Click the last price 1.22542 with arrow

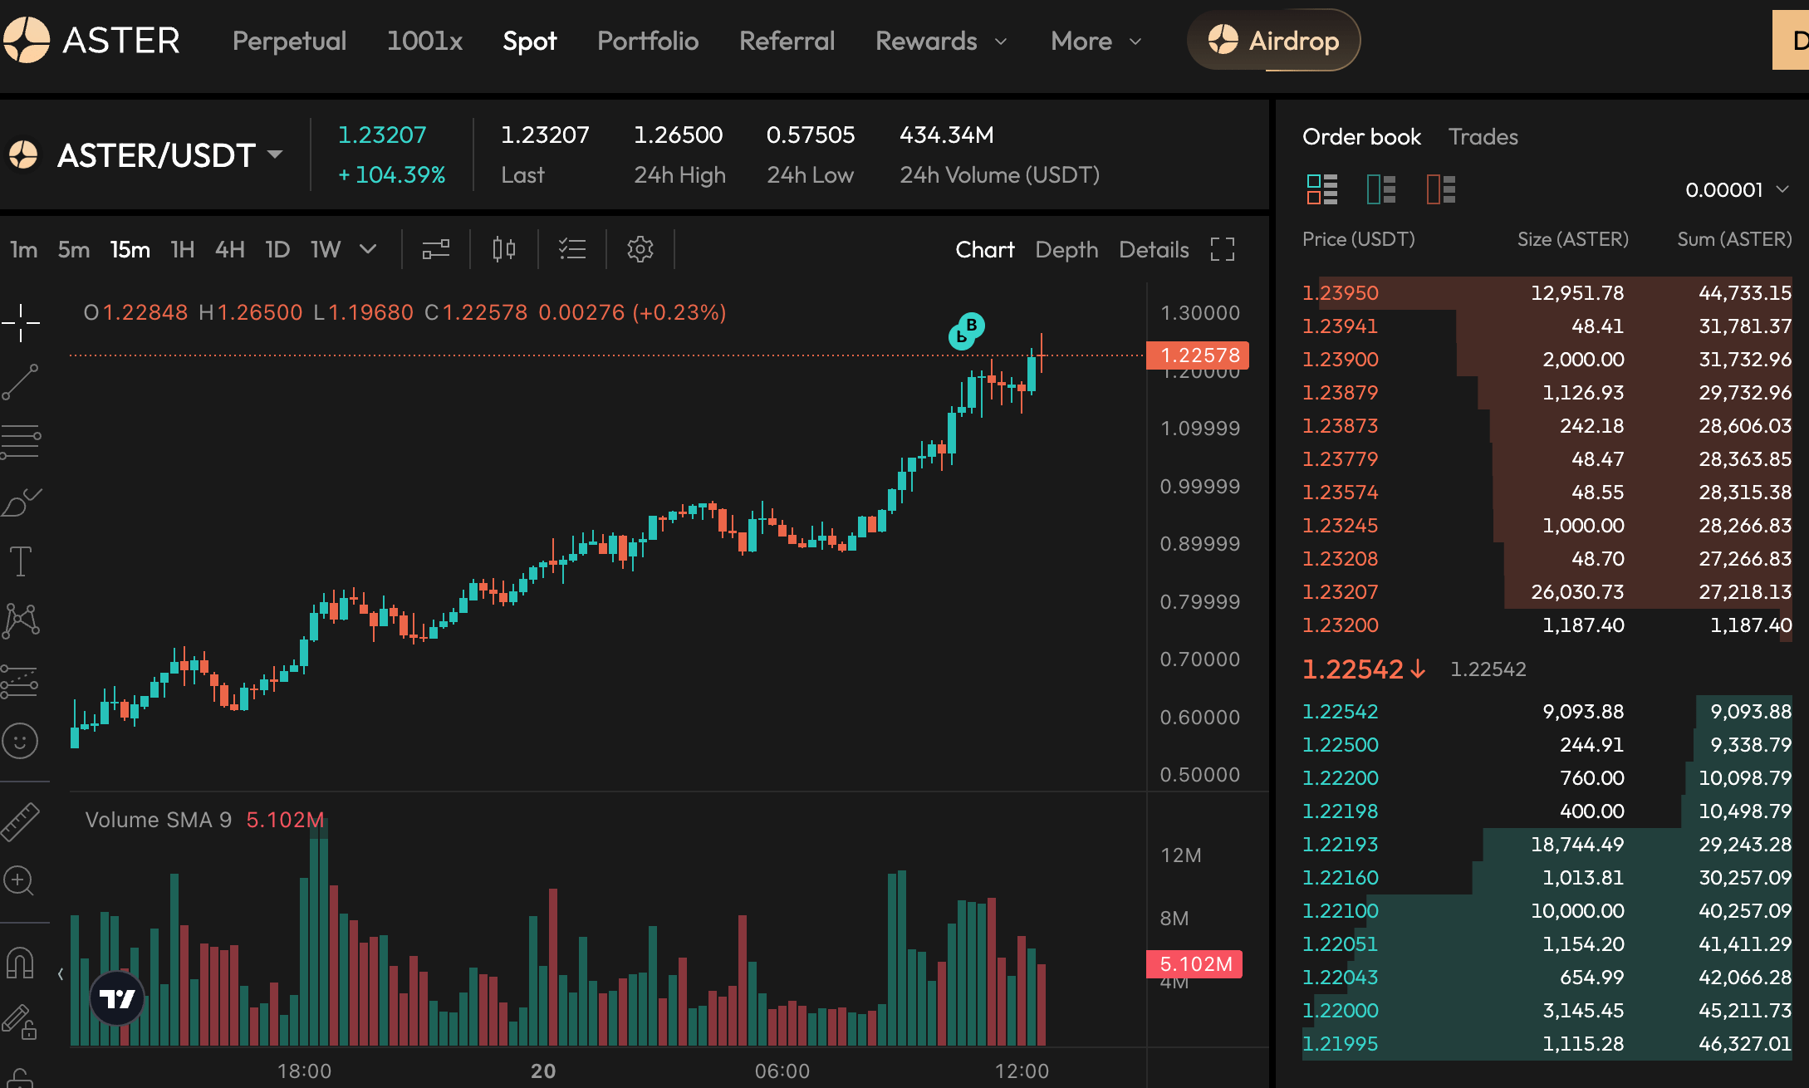(1364, 669)
